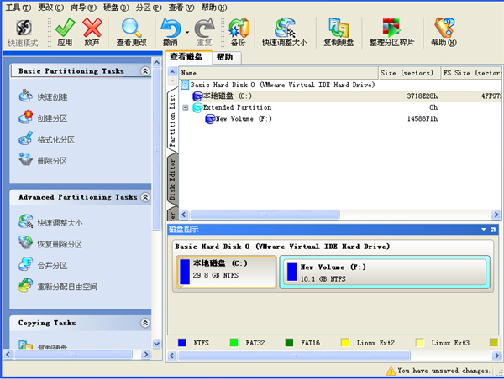Click right arrow of partition list scrollbar
Viewport: 504px width, 379px height.
(496, 215)
